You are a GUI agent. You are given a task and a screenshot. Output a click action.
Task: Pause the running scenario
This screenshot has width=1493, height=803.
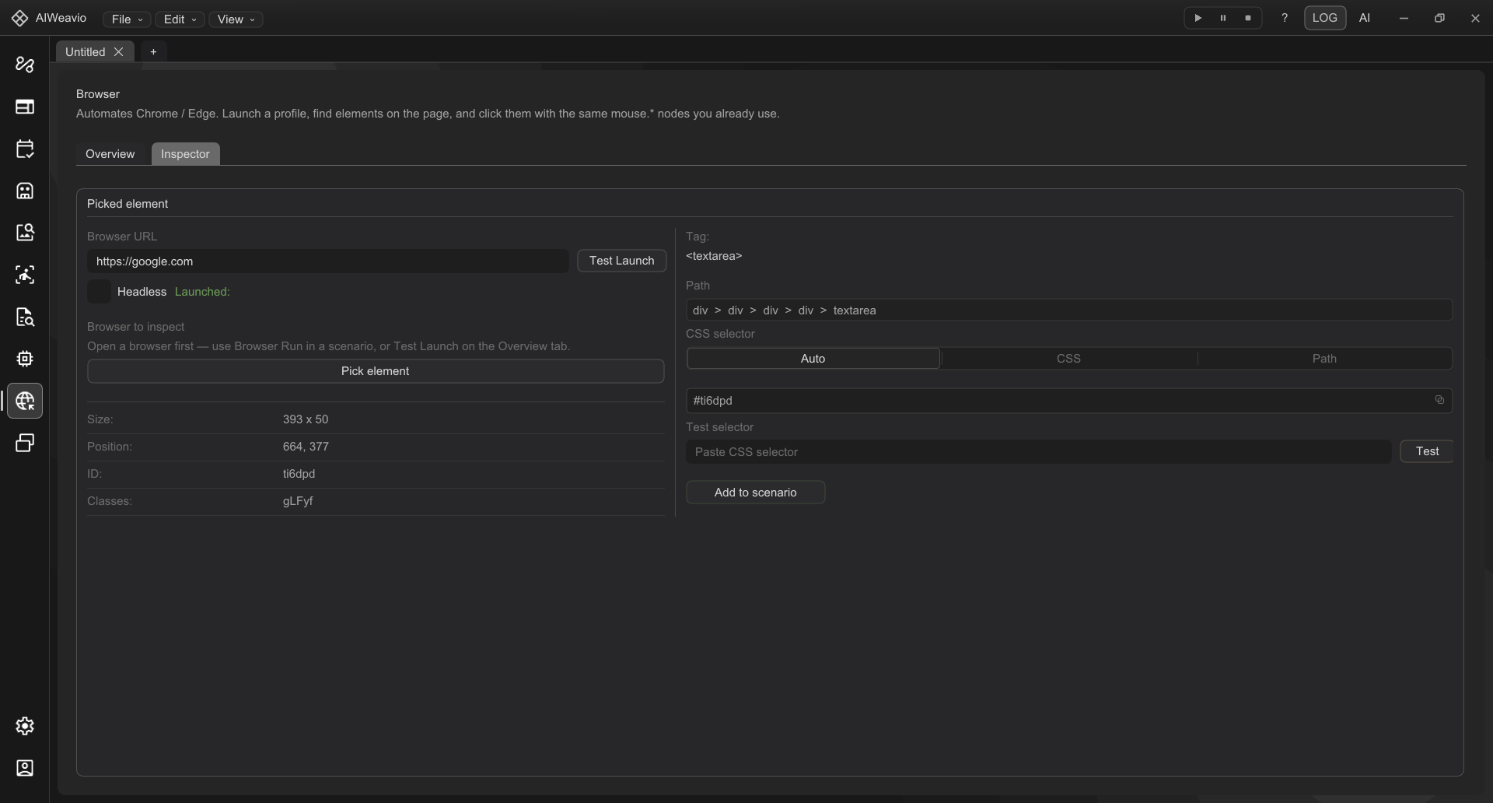point(1223,18)
